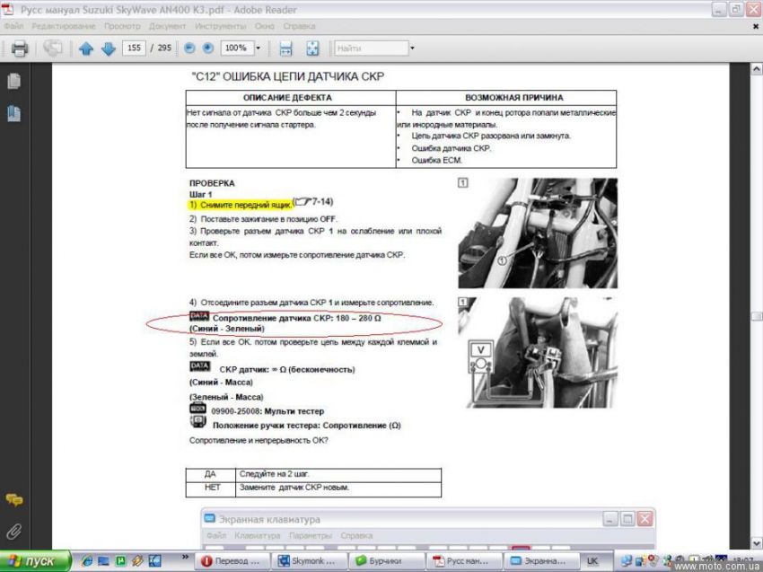Click the ОПИСАНИЕ ДЕФЕКТА table header

[287, 97]
